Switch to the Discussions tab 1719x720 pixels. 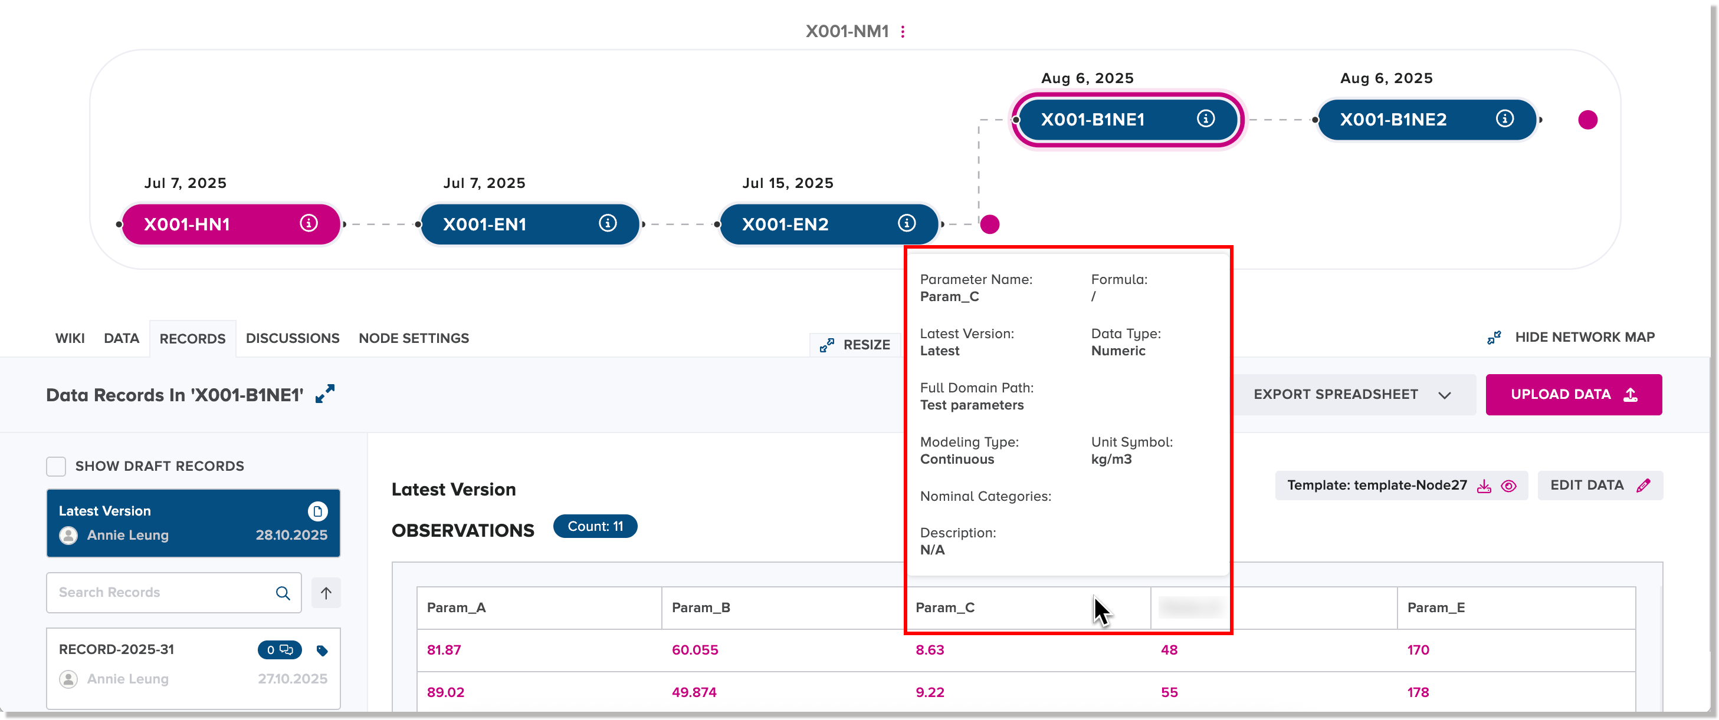[292, 338]
